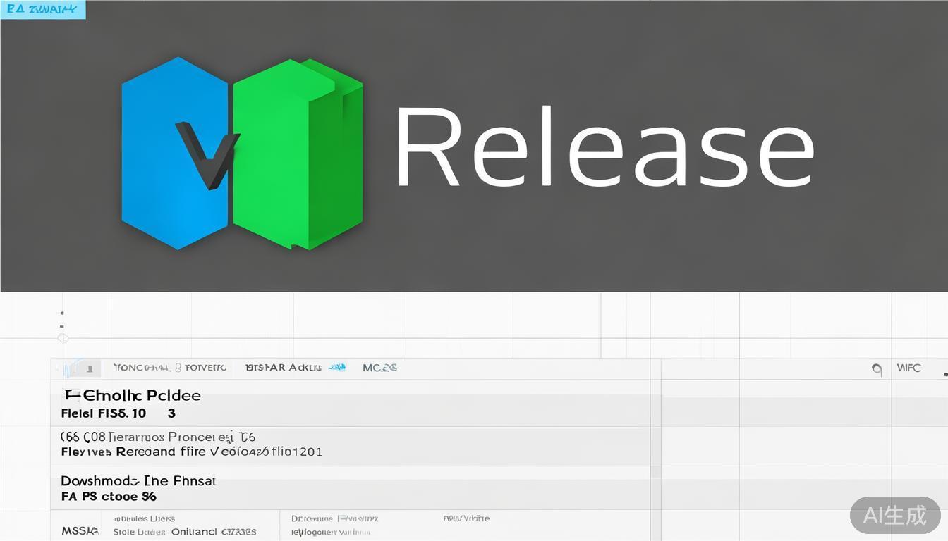This screenshot has width=948, height=541.
Task: Click the FA PS ctooe S6 subtitle
Action: click(109, 497)
